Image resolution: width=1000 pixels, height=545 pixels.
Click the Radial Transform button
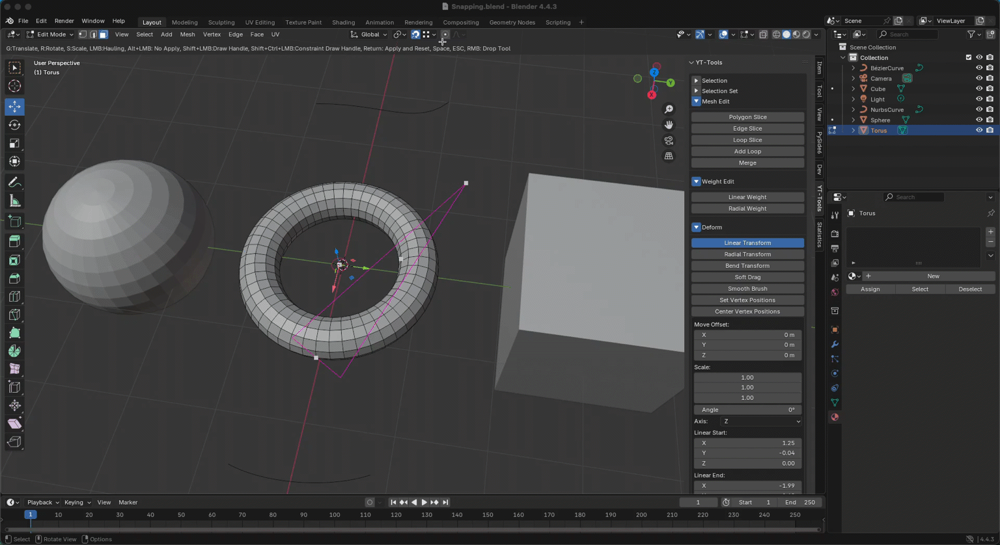tap(747, 254)
